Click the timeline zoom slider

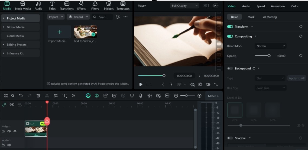pyautogui.click(x=187, y=96)
